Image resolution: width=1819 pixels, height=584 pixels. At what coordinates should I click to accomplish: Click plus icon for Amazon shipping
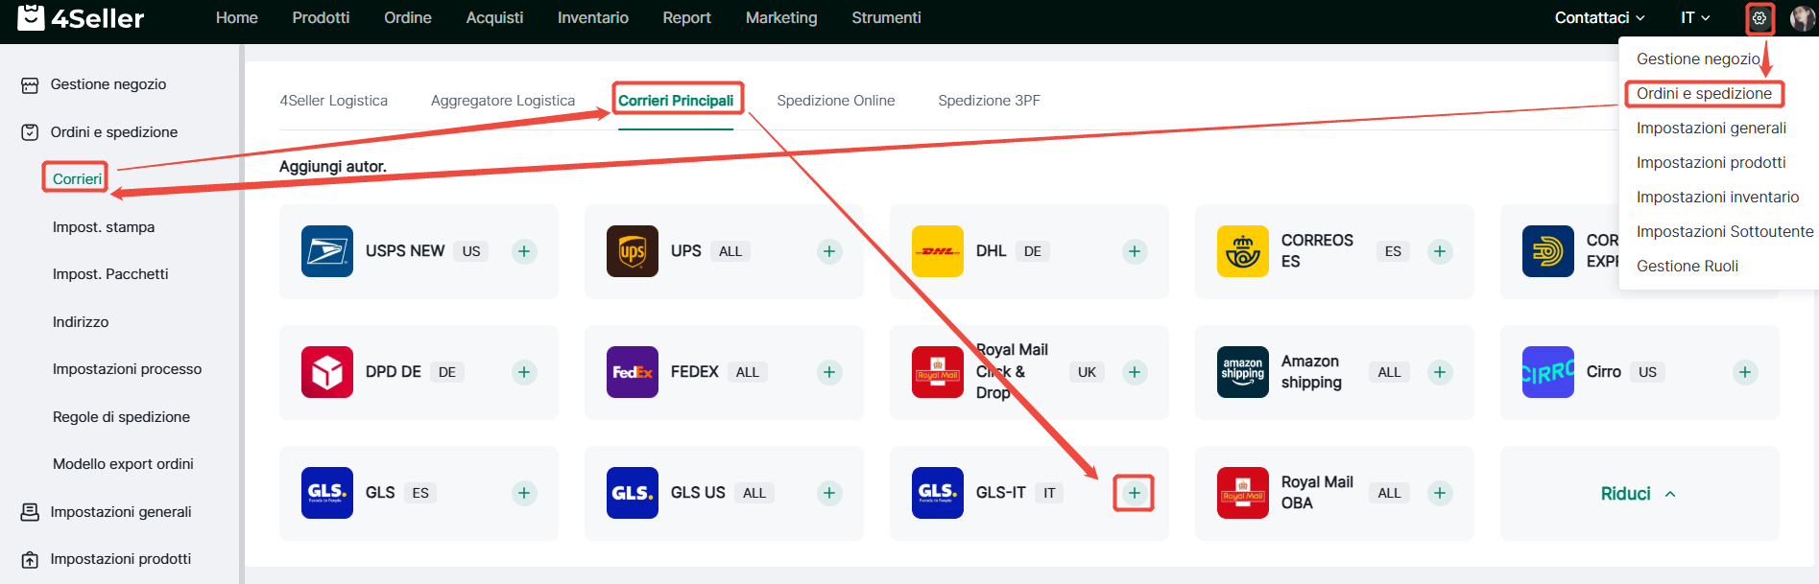[x=1439, y=372]
